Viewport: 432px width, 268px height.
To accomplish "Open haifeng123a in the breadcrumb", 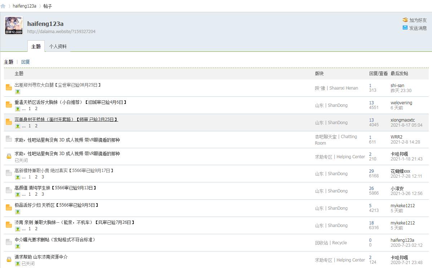I will point(25,6).
